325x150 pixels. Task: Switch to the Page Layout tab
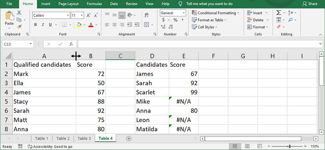69,4
